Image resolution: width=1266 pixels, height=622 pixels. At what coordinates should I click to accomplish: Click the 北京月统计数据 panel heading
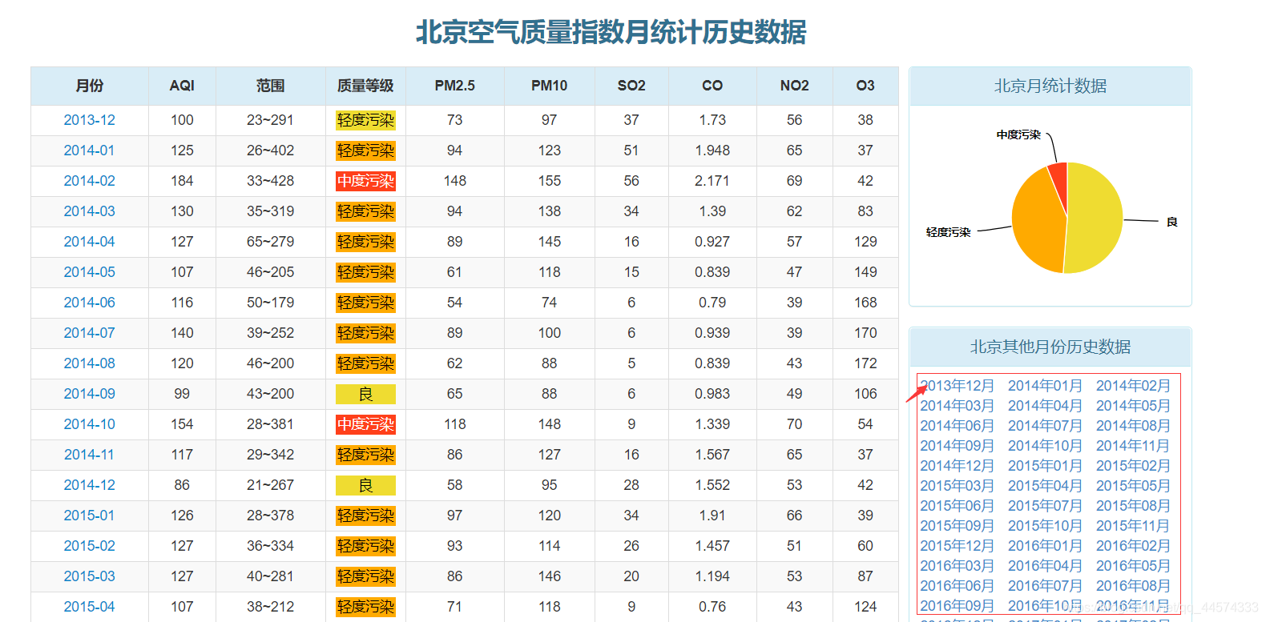(1050, 86)
